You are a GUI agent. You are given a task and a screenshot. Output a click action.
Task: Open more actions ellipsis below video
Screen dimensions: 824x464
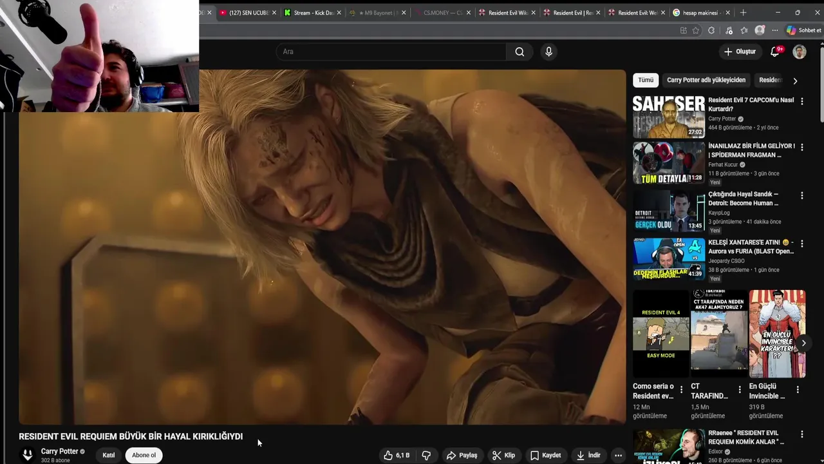[x=618, y=455]
